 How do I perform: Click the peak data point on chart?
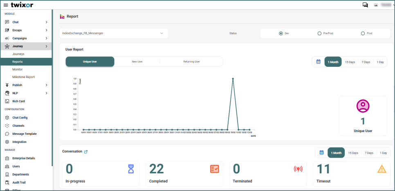pos(233,79)
